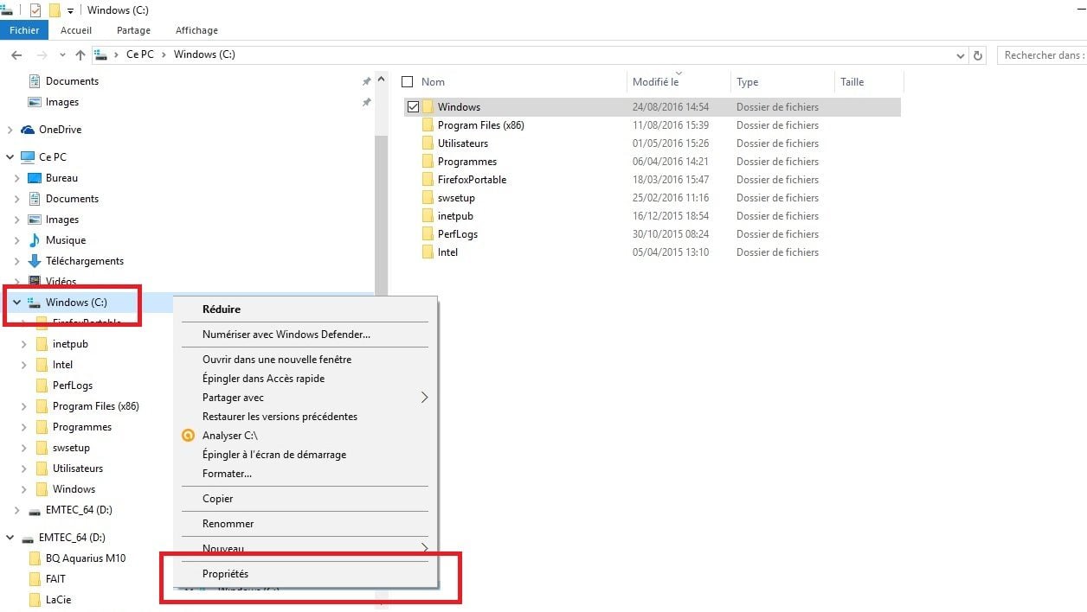Click the up-one-level arrow icon
1087x612 pixels.
[x=80, y=54]
